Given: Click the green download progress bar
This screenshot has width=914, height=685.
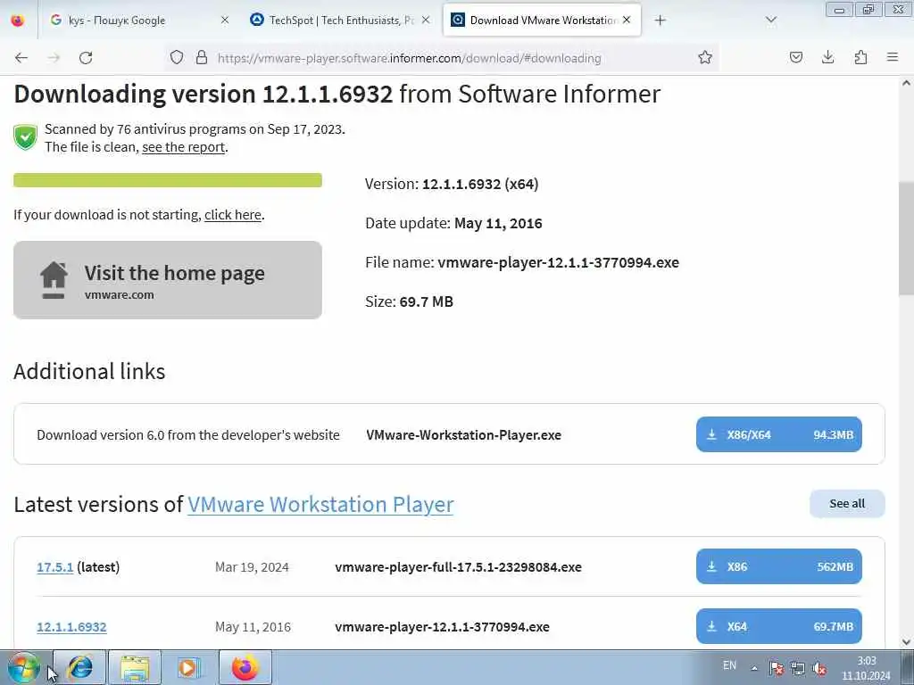Looking at the screenshot, I should point(168,180).
